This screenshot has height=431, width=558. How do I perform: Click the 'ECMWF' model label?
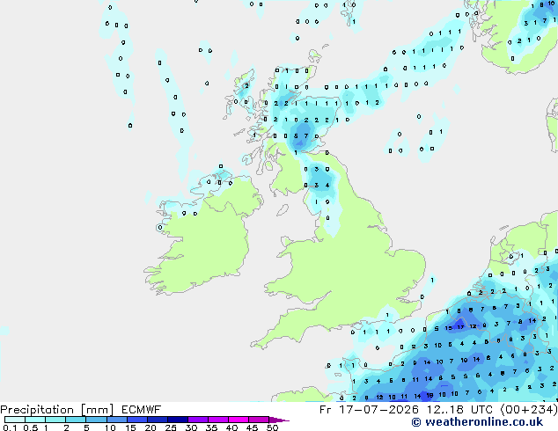tap(142, 410)
